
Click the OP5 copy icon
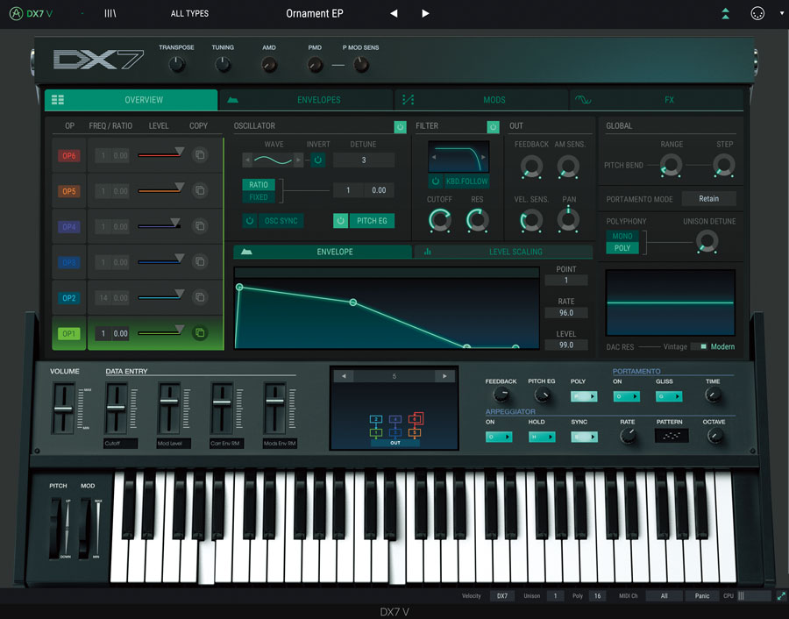pos(200,191)
